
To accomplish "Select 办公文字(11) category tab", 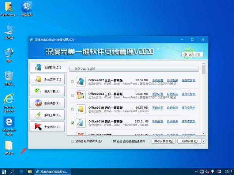I will (x=47, y=79).
